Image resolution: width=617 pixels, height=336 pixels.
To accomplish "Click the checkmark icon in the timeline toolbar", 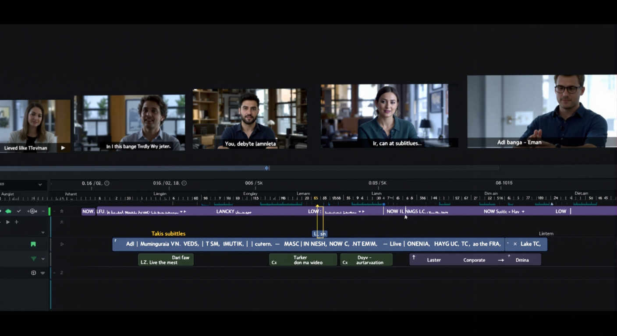I will point(19,211).
